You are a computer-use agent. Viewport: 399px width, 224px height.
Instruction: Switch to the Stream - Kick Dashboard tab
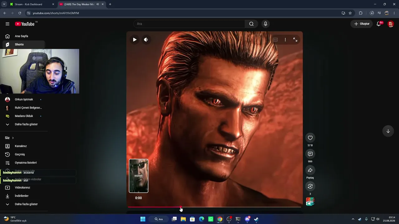click(31, 4)
